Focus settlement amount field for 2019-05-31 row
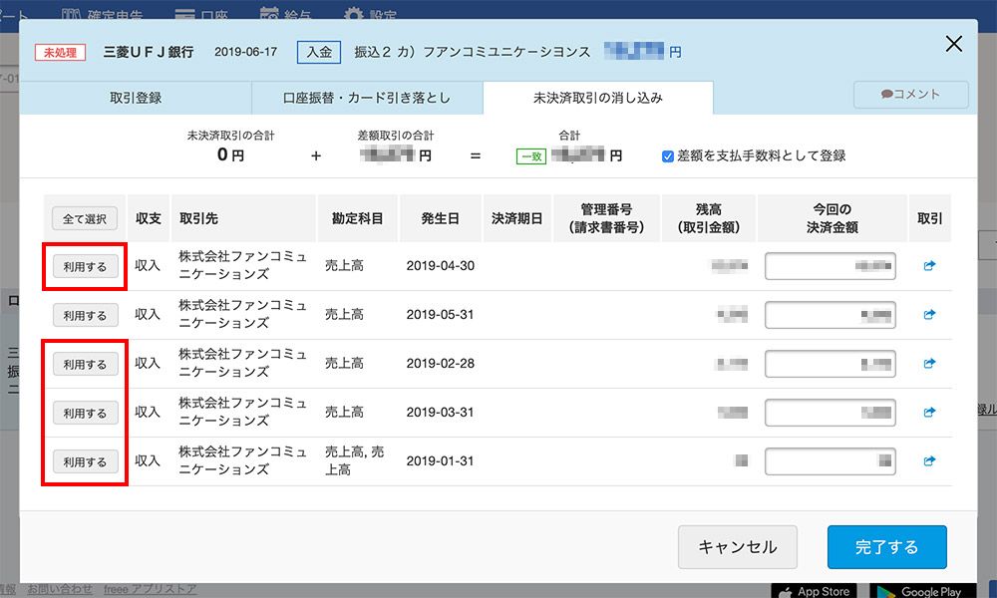Image resolution: width=997 pixels, height=598 pixels. pos(831,315)
